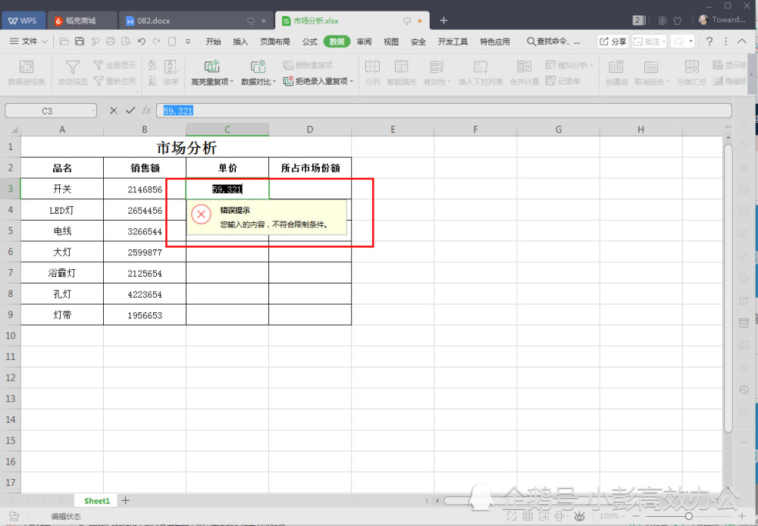
Task: Click the 智能填充 icon
Action: click(401, 67)
